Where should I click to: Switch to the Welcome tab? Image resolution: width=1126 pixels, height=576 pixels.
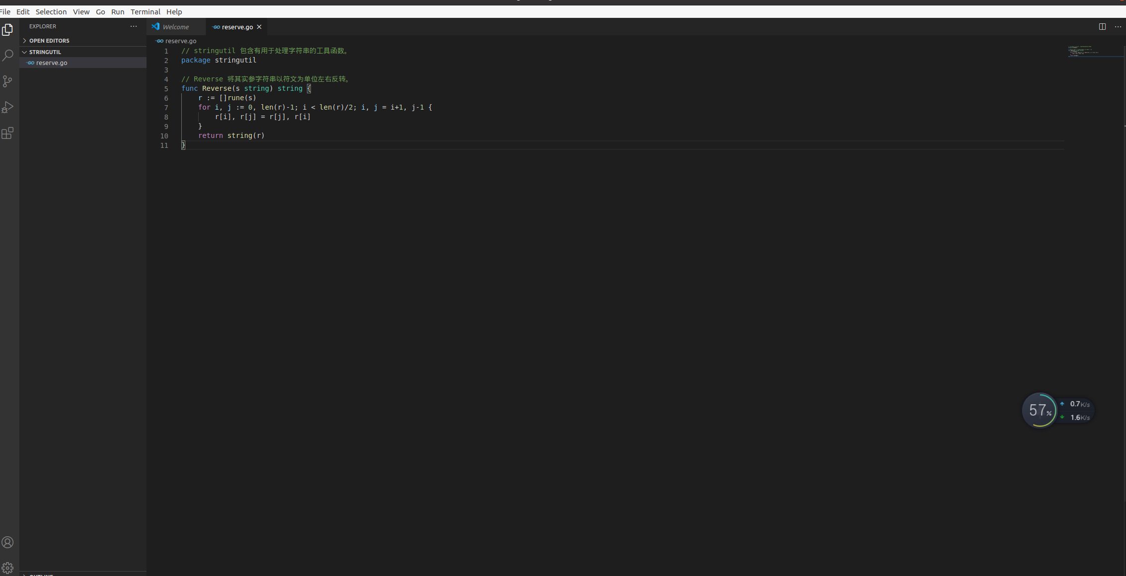click(x=175, y=27)
